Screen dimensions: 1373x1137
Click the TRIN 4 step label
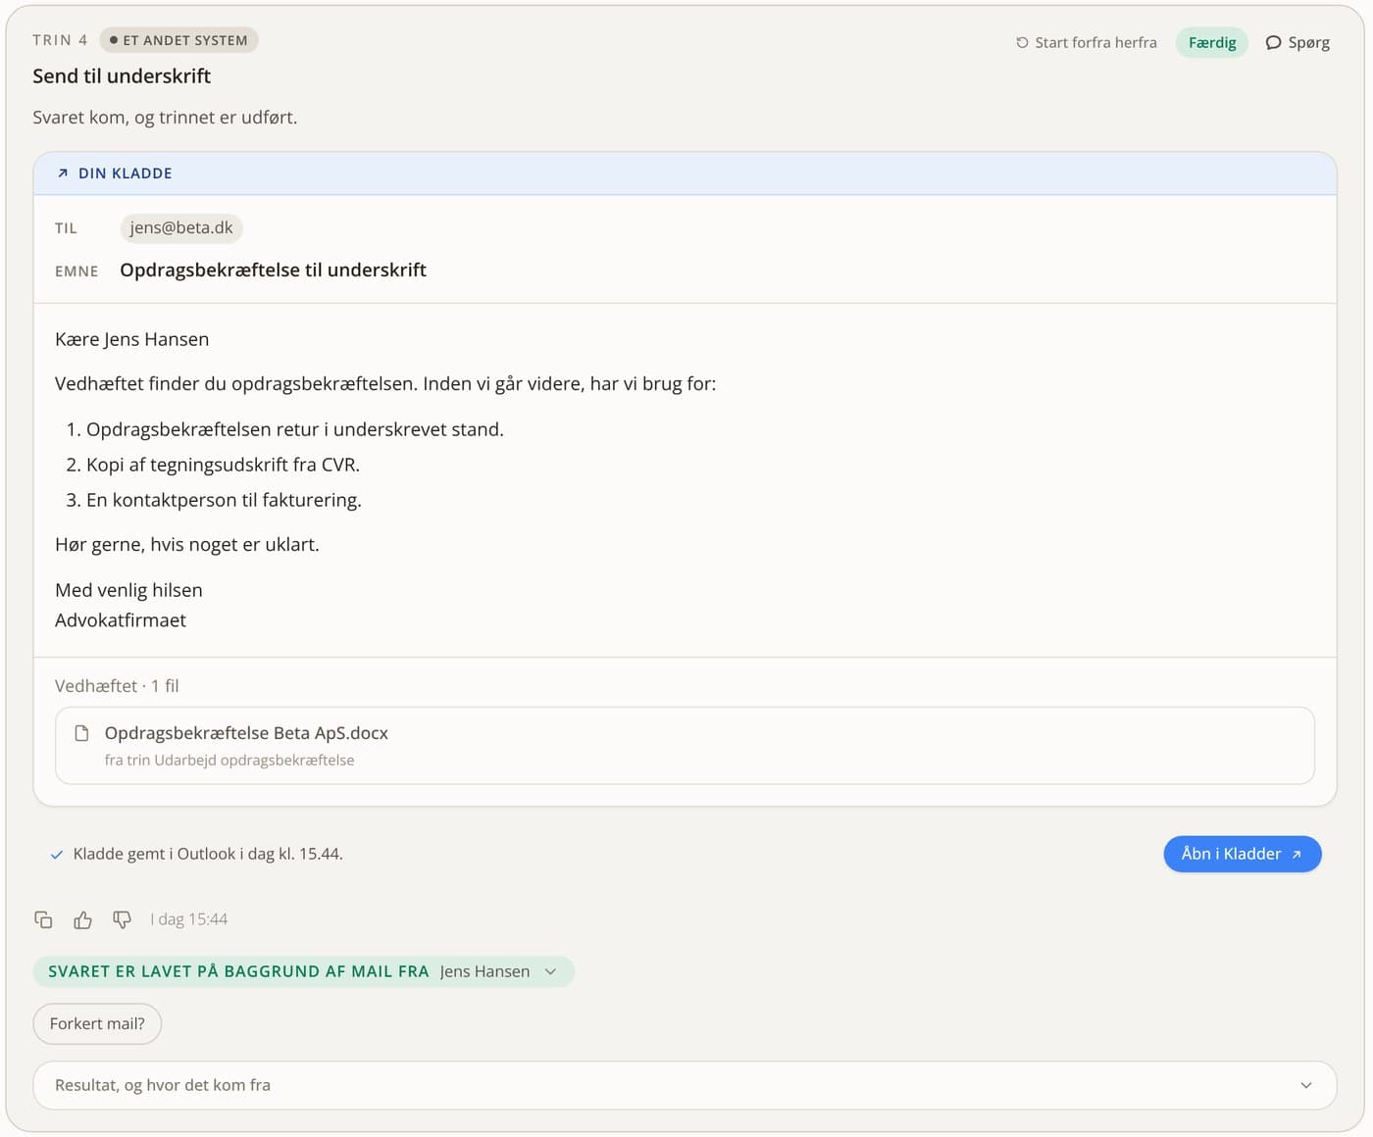pyautogui.click(x=60, y=40)
